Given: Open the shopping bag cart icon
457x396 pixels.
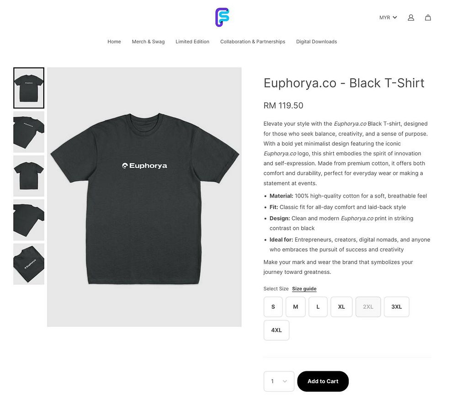Looking at the screenshot, I should (428, 17).
